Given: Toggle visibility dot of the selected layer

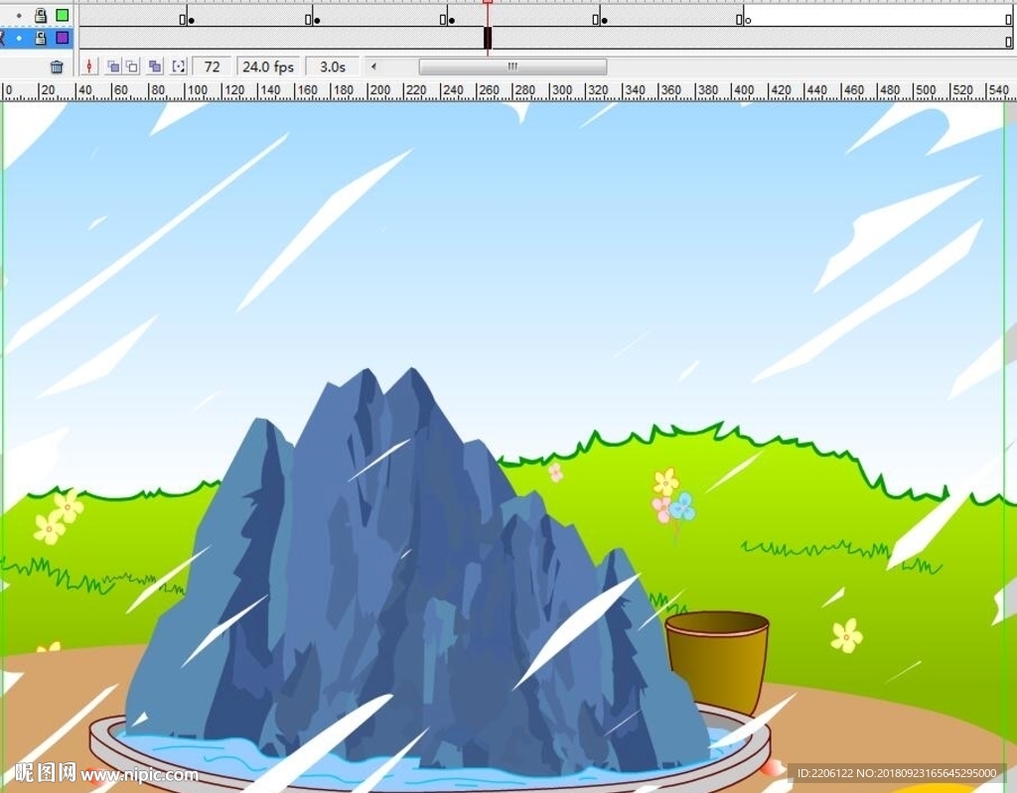Looking at the screenshot, I should [19, 38].
